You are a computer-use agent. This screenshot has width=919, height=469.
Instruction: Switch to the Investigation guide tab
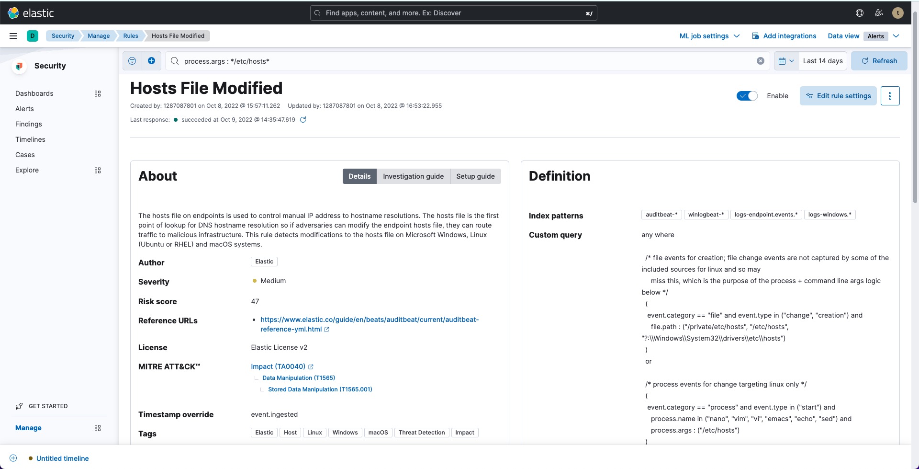[413, 176]
